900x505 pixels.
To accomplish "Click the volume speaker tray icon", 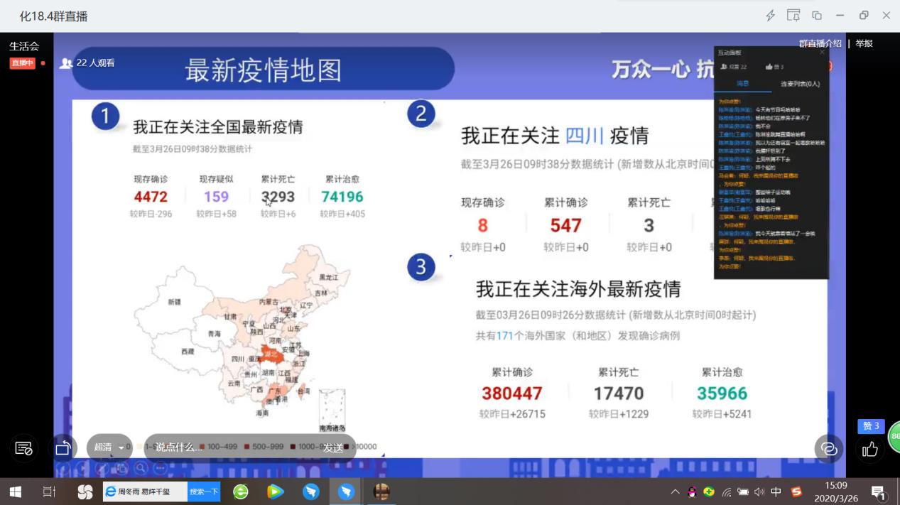I will click(759, 492).
